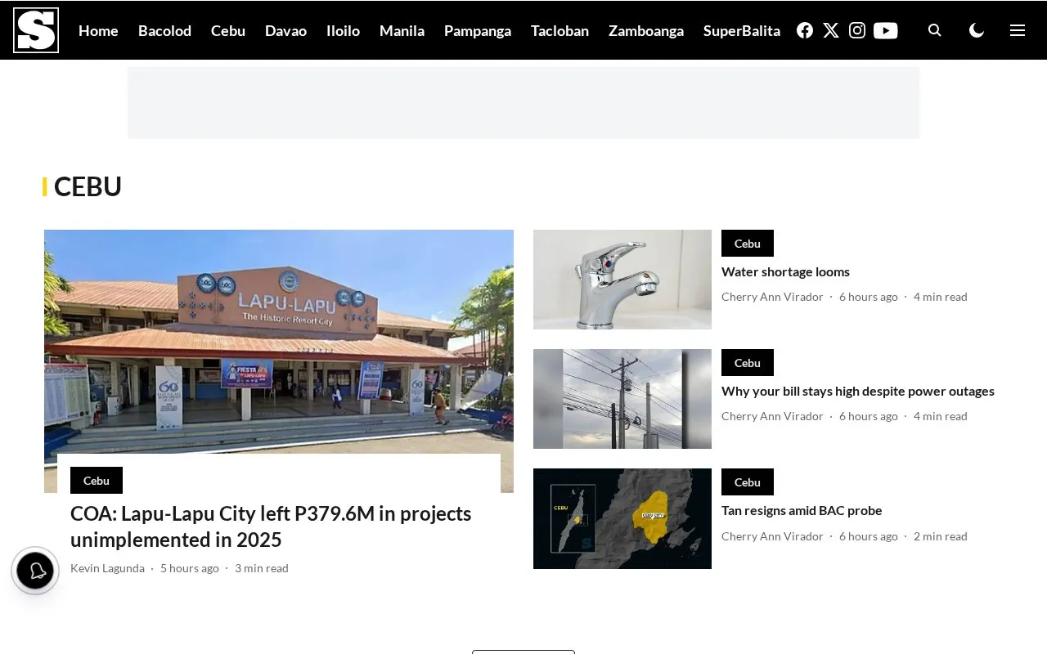Open the Cebu map thumbnail
The width and height of the screenshot is (1047, 654).
622,518
